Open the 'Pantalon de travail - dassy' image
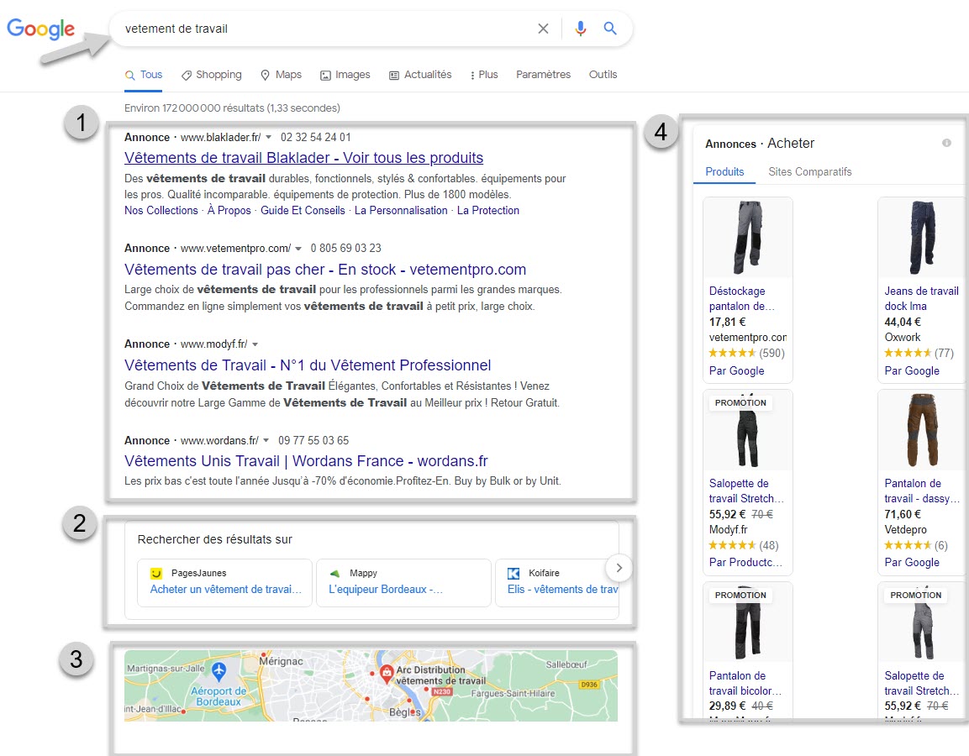The height and width of the screenshot is (756, 969). (922, 430)
